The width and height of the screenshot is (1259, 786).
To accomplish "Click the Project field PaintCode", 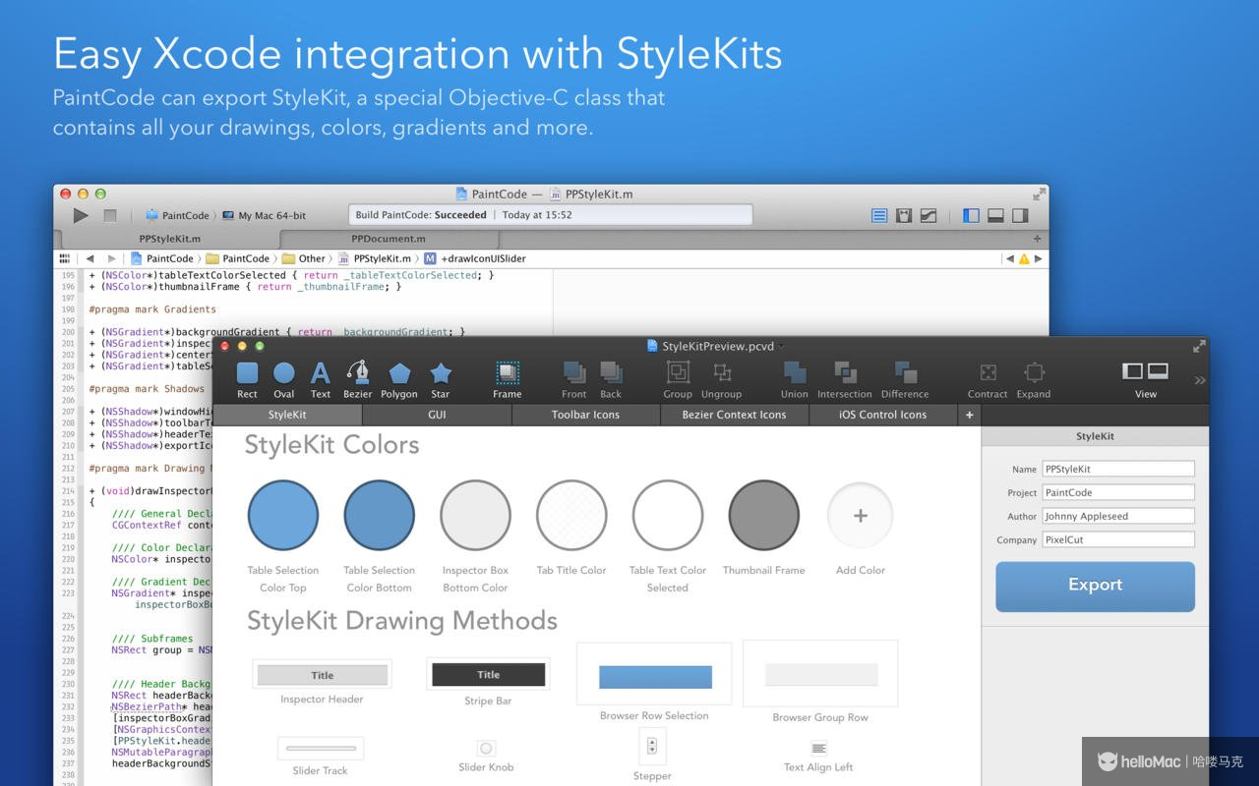I will pyautogui.click(x=1118, y=492).
